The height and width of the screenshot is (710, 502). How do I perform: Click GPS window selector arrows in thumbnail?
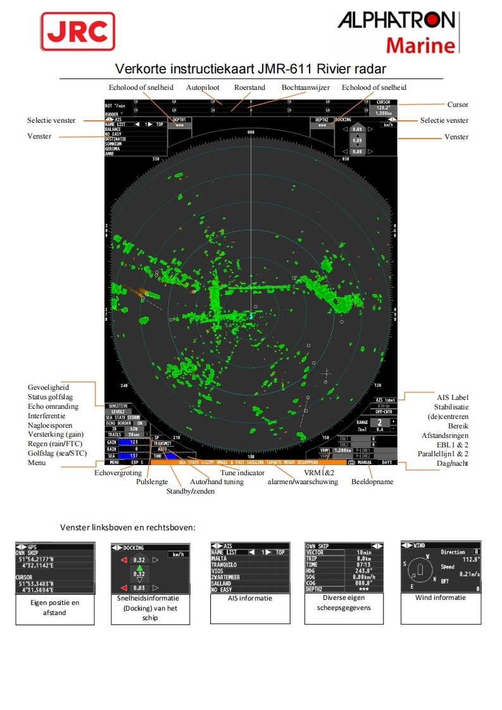[22, 547]
